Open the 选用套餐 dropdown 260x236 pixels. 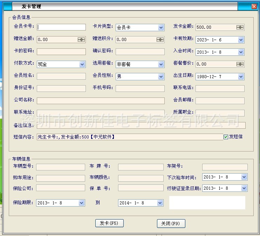coord(161,65)
